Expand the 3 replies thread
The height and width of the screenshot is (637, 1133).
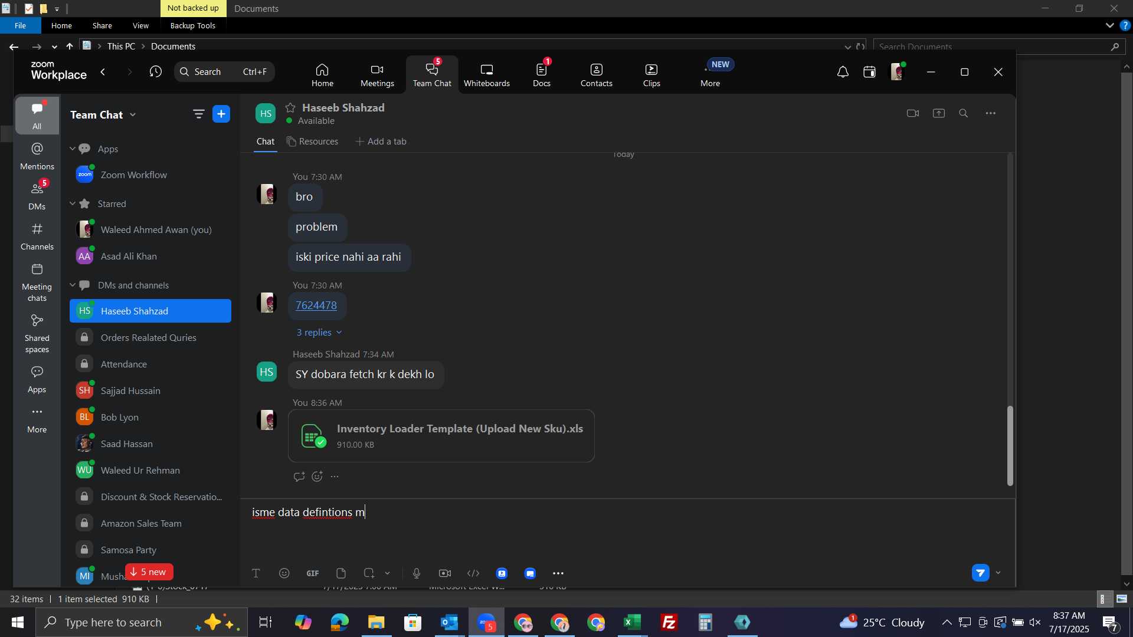pos(319,333)
